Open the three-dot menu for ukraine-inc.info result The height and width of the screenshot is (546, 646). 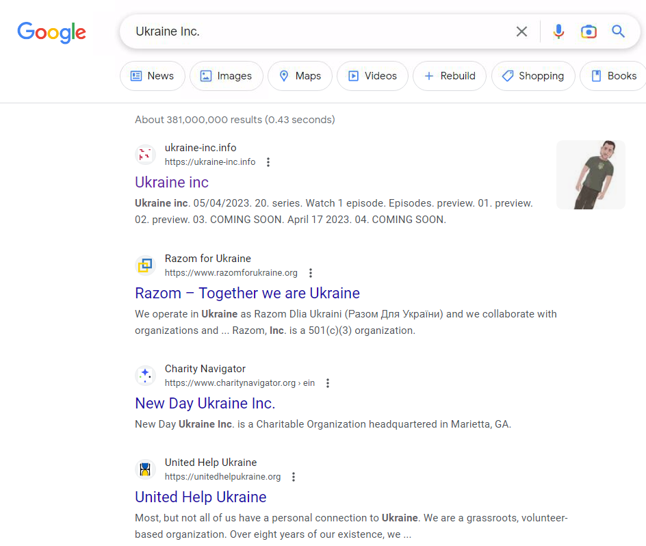(x=268, y=162)
